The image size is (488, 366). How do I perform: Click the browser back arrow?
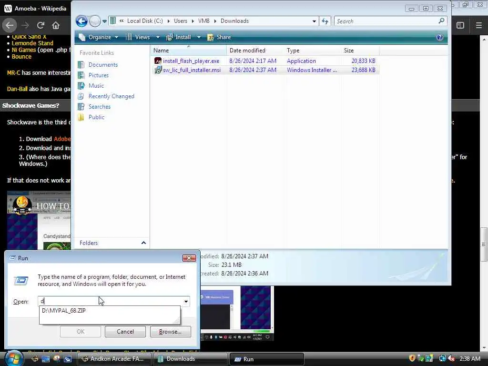coord(10,25)
